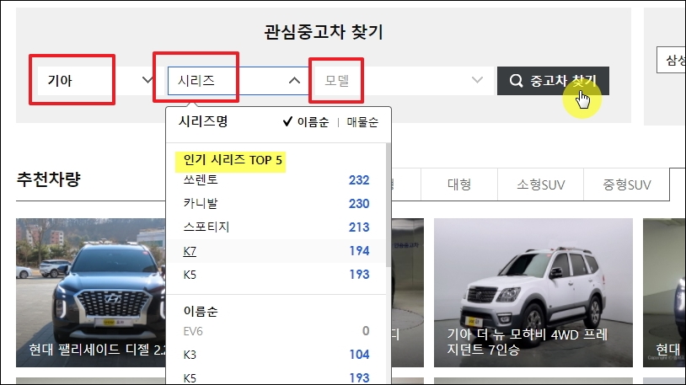The height and width of the screenshot is (385, 686).
Task: Click the 230 count beside 카니발
Action: (x=359, y=203)
